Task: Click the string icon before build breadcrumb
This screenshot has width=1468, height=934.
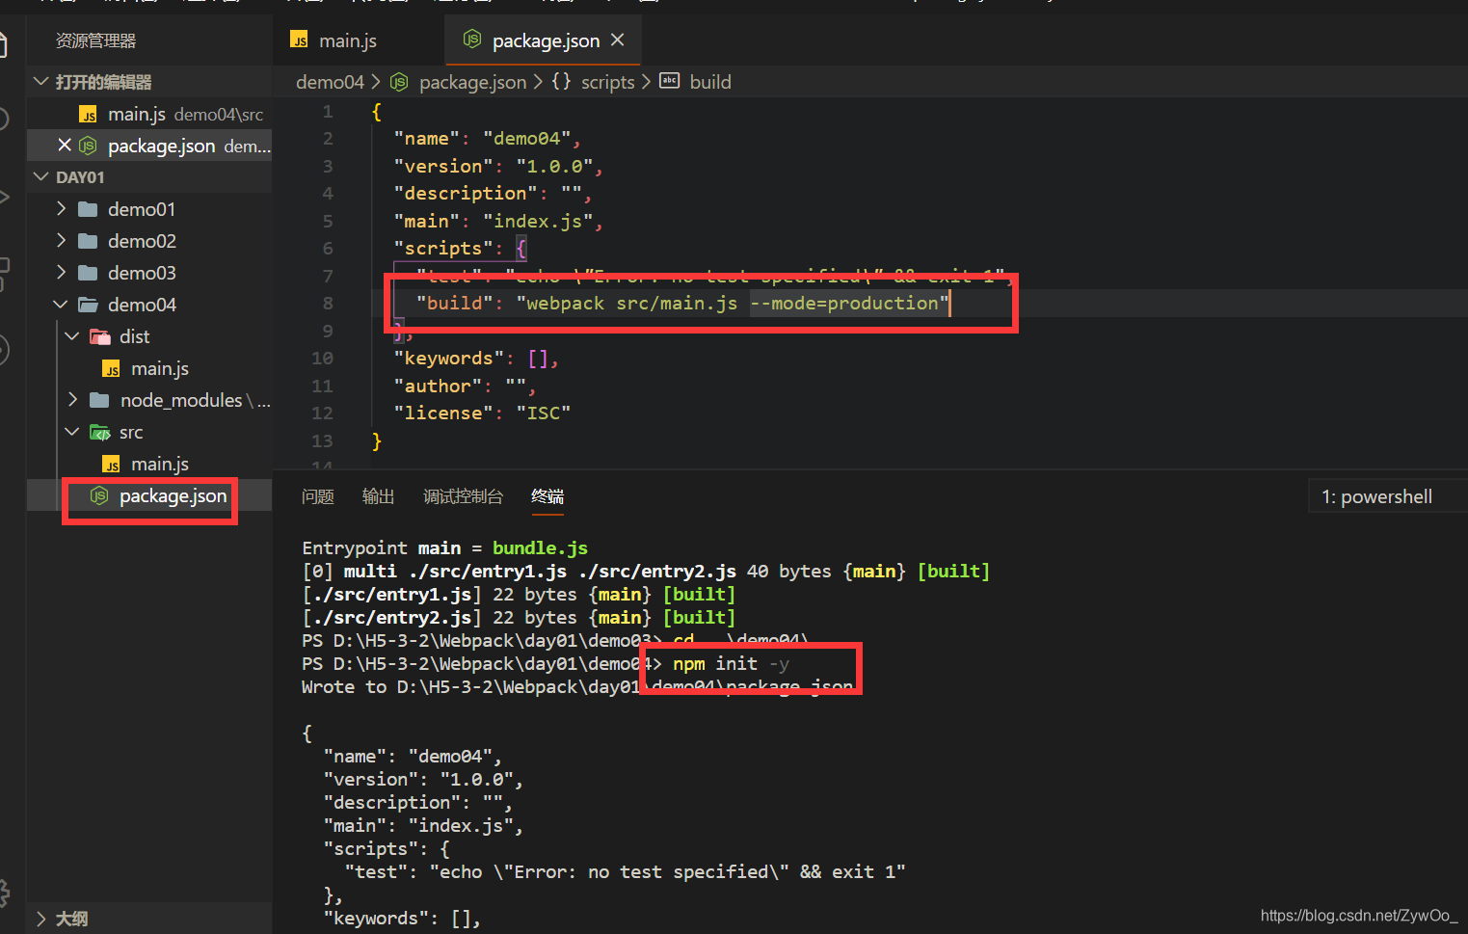Action: pyautogui.click(x=670, y=81)
